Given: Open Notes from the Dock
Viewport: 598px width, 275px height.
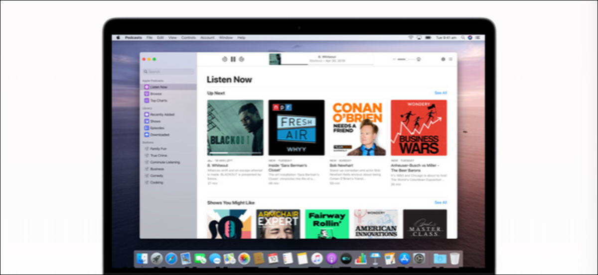Looking at the screenshot, I should pyautogui.click(x=302, y=258).
